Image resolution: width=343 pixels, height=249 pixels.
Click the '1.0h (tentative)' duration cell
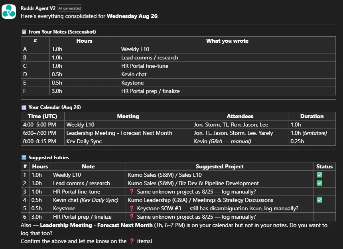(312, 133)
